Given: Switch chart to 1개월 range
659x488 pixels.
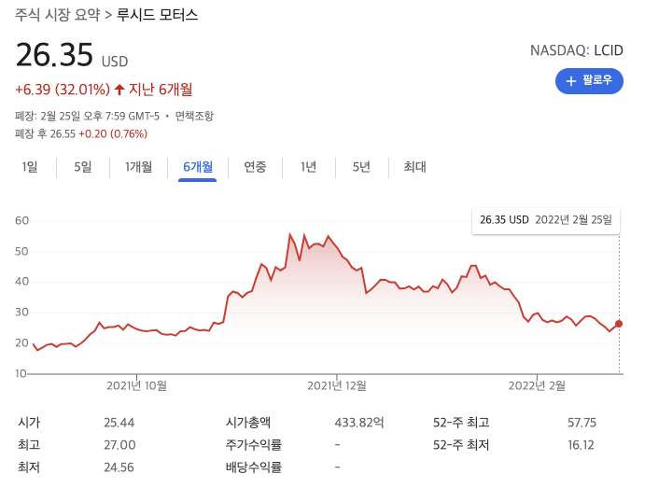Looking at the screenshot, I should (138, 167).
